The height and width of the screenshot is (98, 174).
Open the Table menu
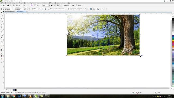51,3
